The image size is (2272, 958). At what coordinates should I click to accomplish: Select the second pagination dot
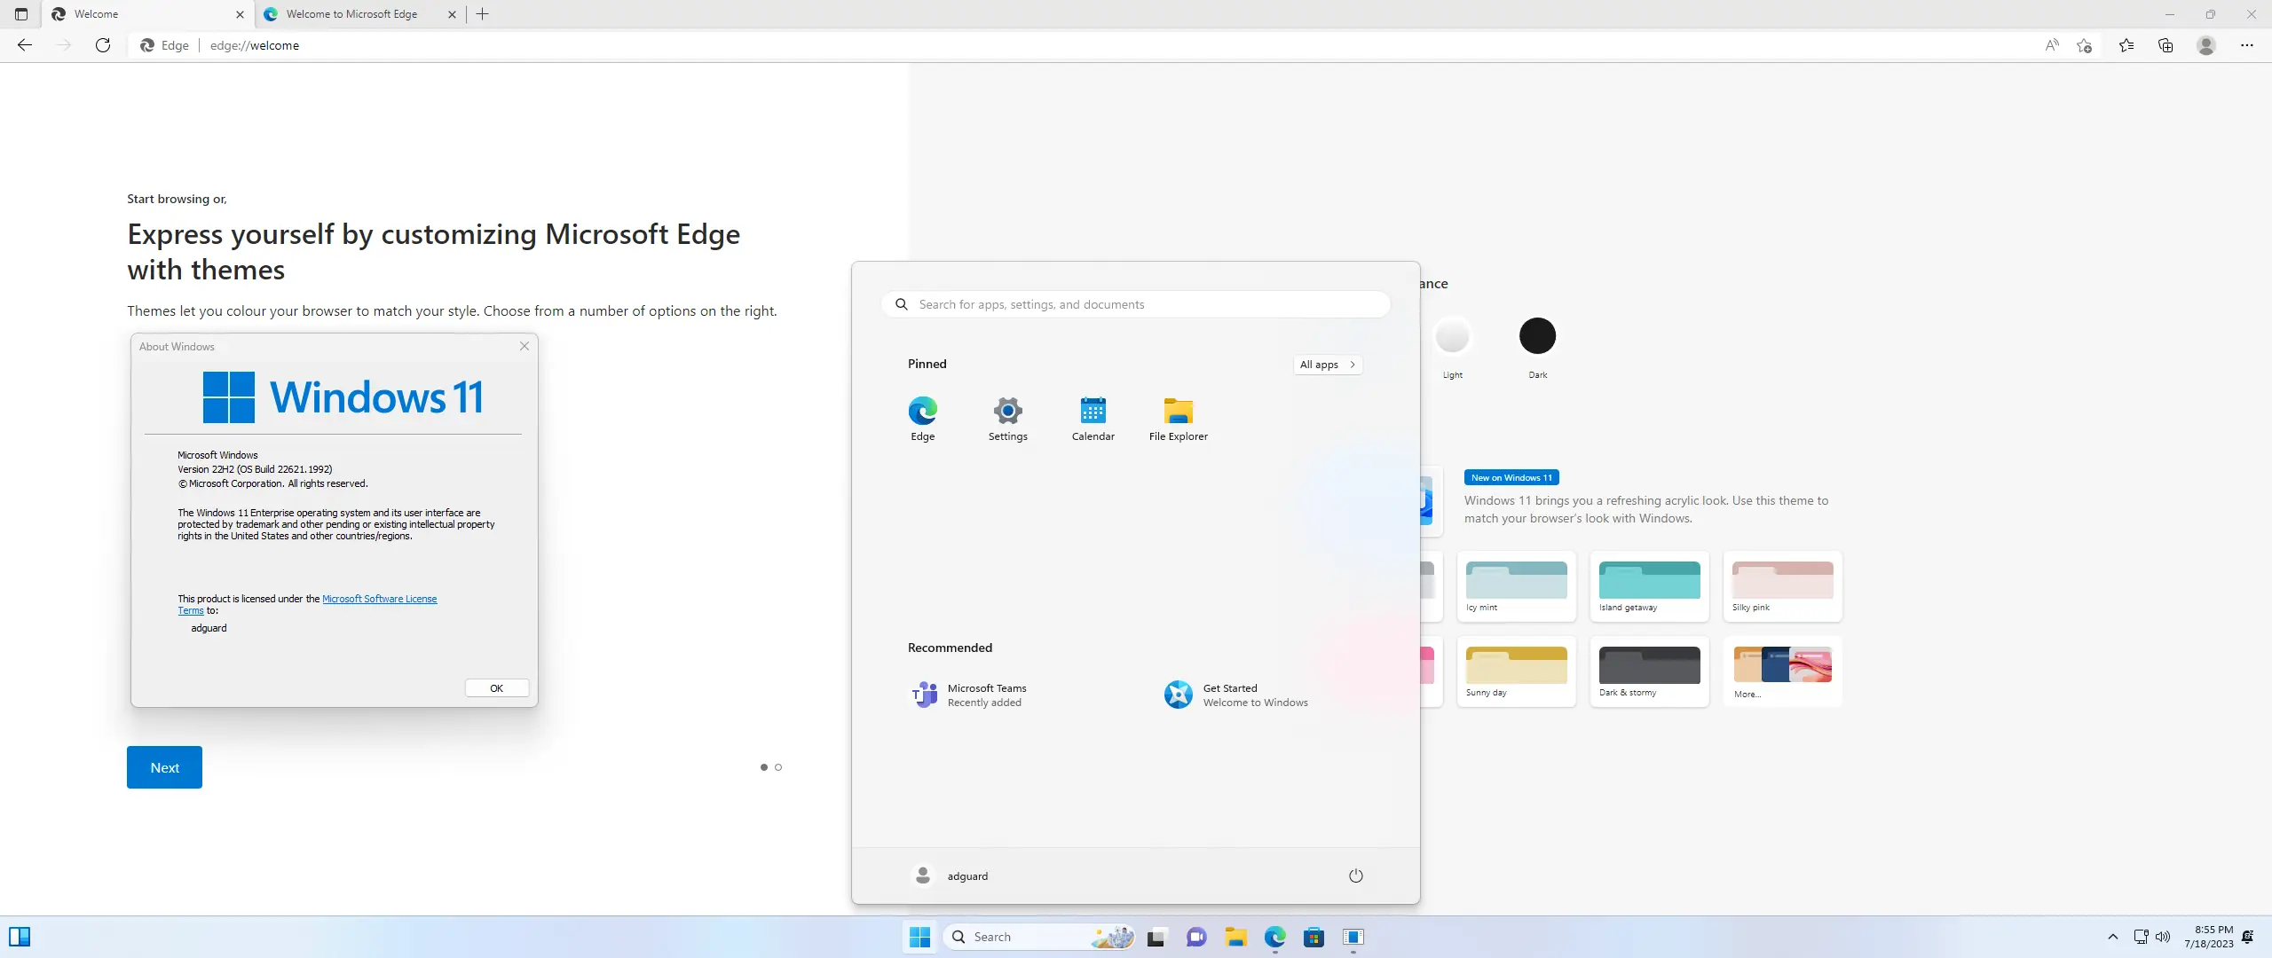pyautogui.click(x=778, y=766)
